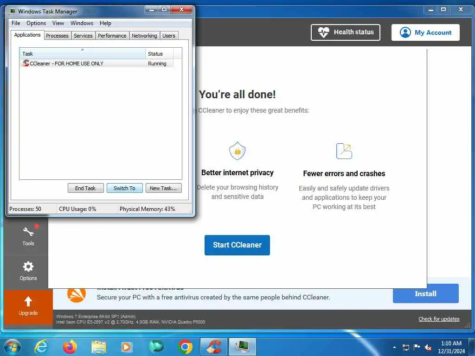Click Processes: 50 in the status bar
Image resolution: width=475 pixels, height=356 pixels.
(25, 209)
